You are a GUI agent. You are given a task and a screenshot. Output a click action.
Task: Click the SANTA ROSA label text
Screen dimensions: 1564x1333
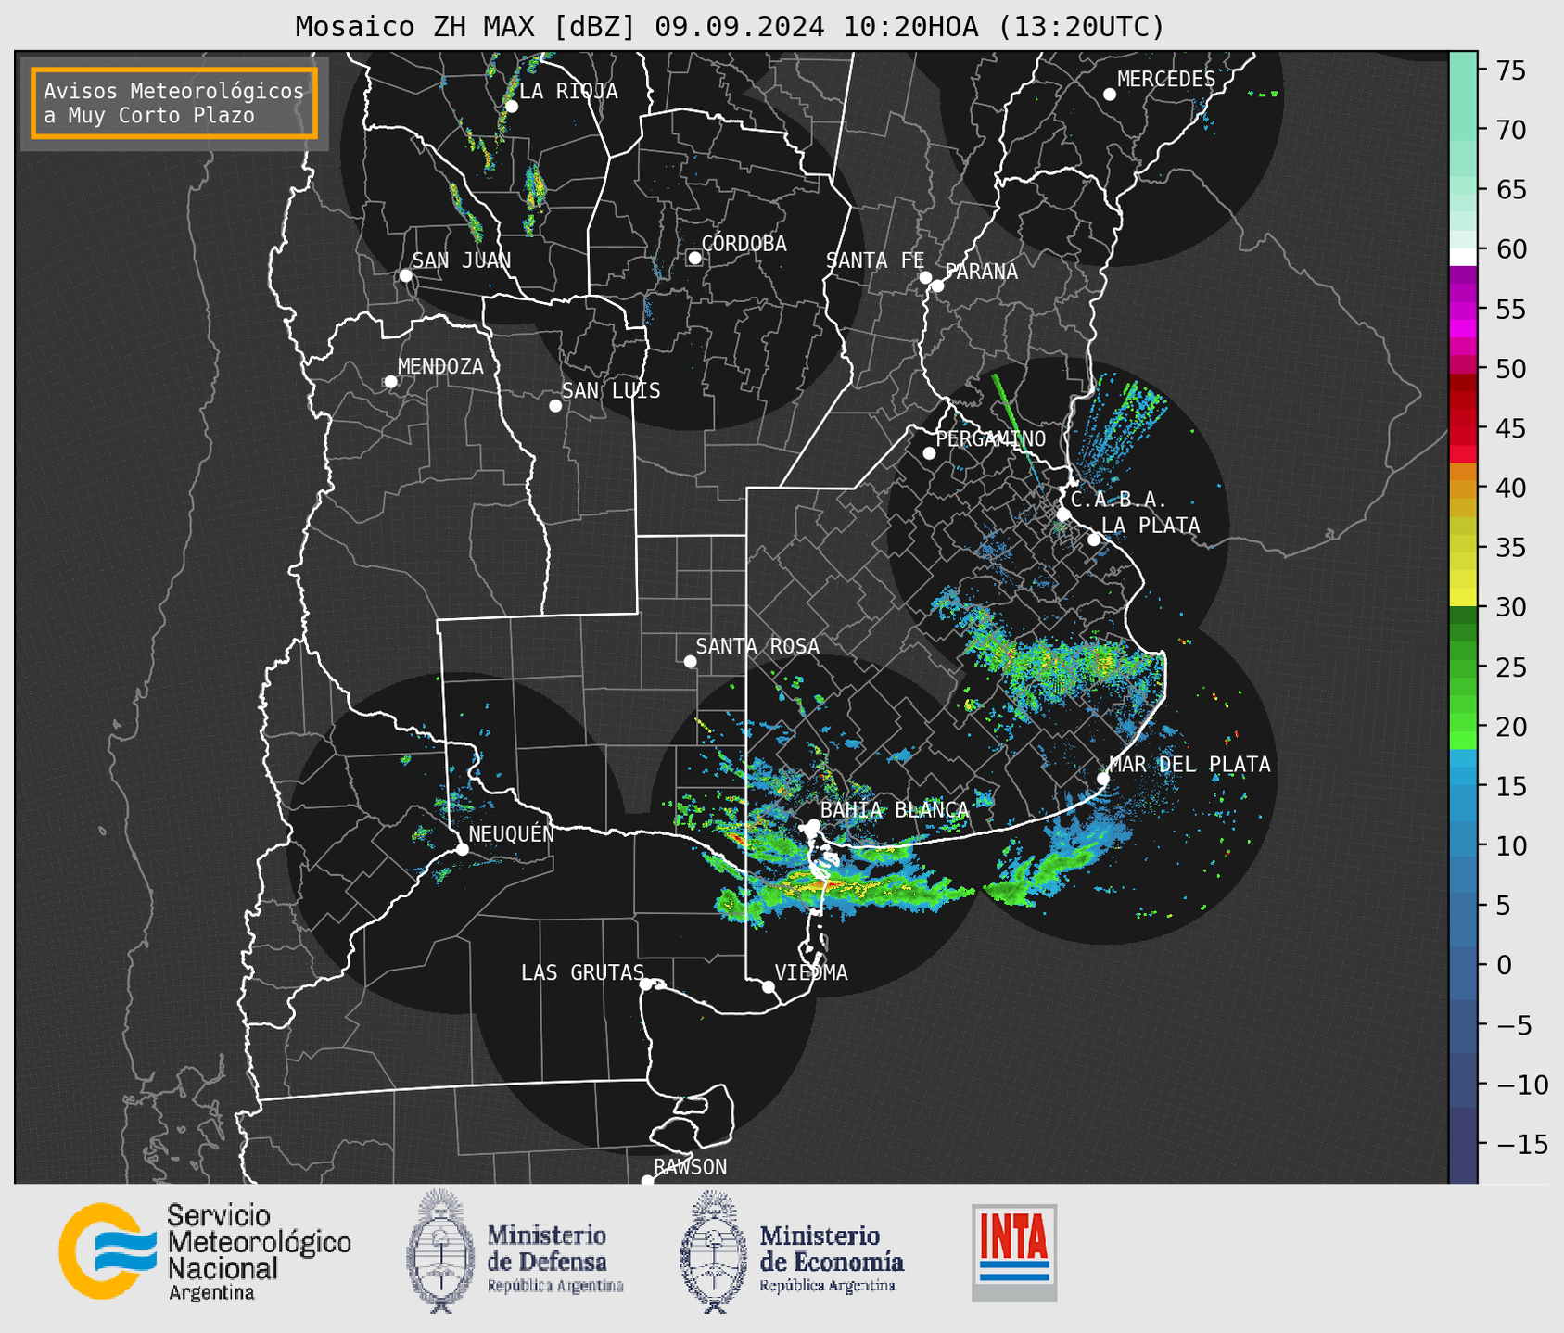click(x=757, y=646)
